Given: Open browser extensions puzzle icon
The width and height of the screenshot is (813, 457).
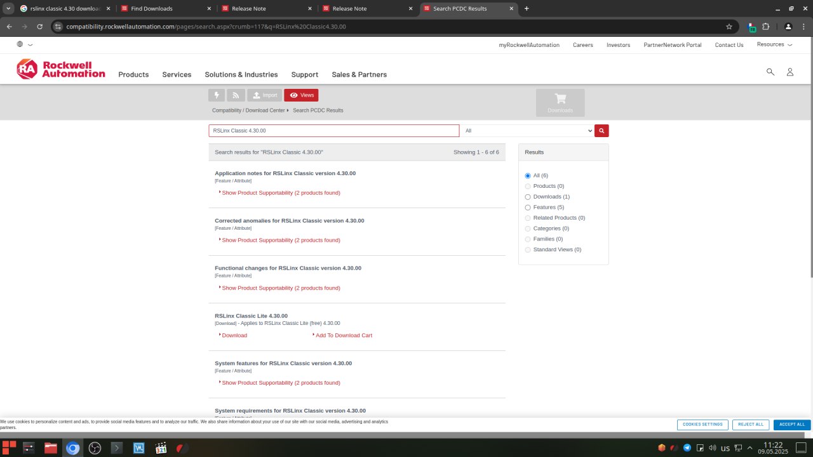Looking at the screenshot, I should [x=765, y=27].
